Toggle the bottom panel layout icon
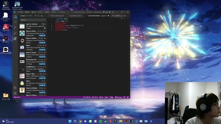Viewport: 221px width, 124px height. [107, 12]
